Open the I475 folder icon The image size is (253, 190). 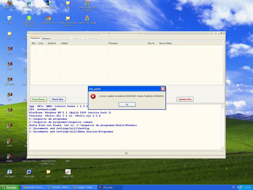pos(68,5)
